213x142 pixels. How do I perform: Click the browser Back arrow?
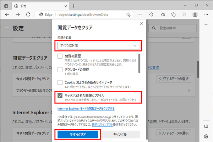coord(7,15)
